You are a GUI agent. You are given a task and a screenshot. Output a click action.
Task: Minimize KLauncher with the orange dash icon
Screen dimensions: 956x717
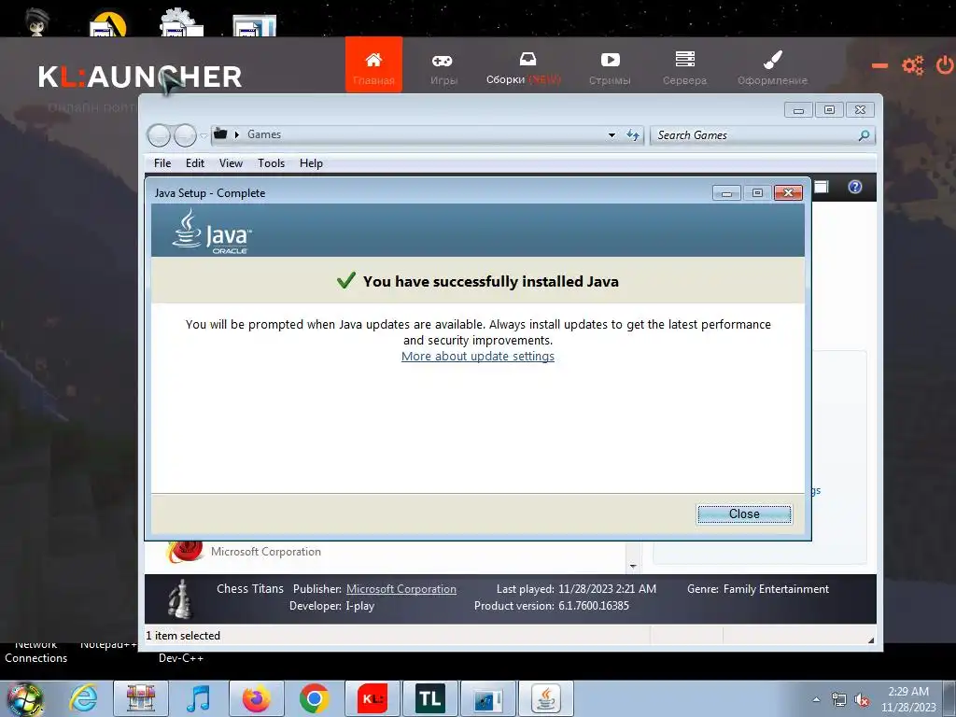879,65
